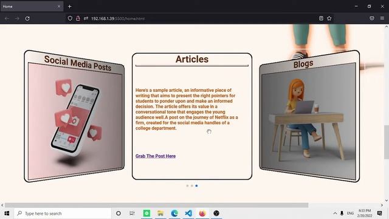Reload the page with the refresh icon
389x219 pixels.
(27, 18)
